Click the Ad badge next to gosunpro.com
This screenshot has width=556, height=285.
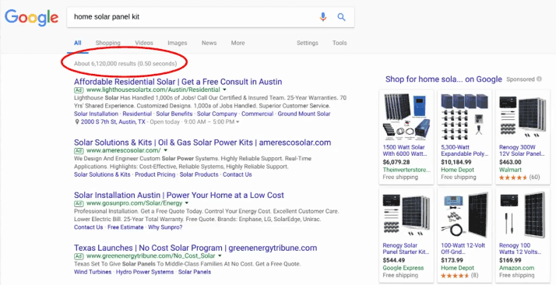79,203
